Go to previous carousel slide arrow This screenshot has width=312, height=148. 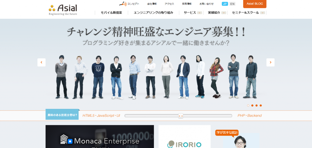[x=41, y=62]
